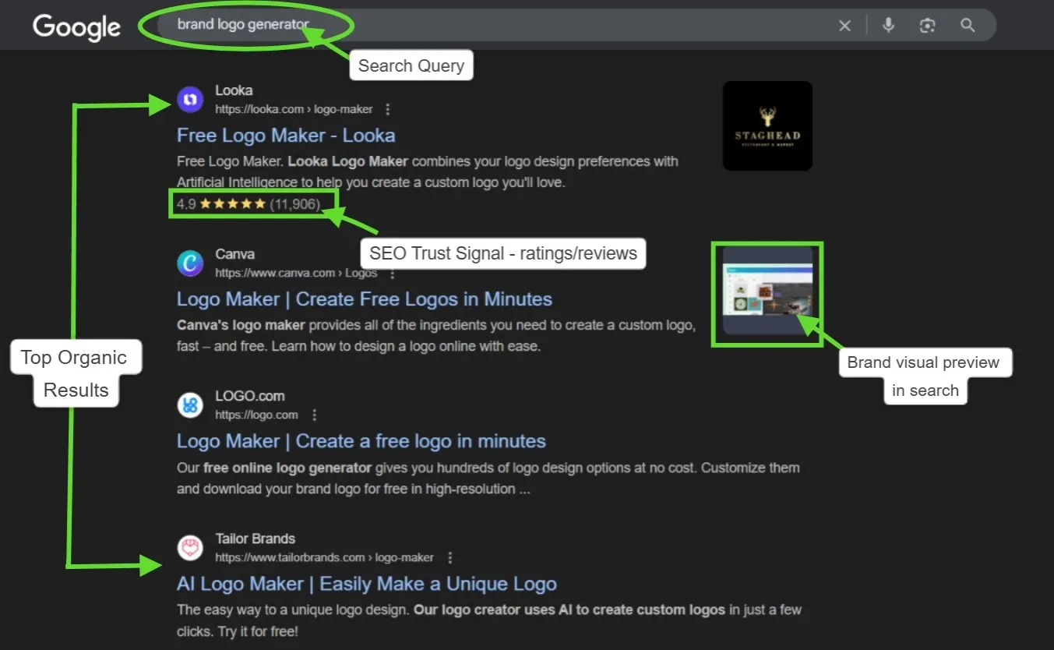Click the LOGO.com site favicon
The width and height of the screenshot is (1054, 650).
[190, 405]
